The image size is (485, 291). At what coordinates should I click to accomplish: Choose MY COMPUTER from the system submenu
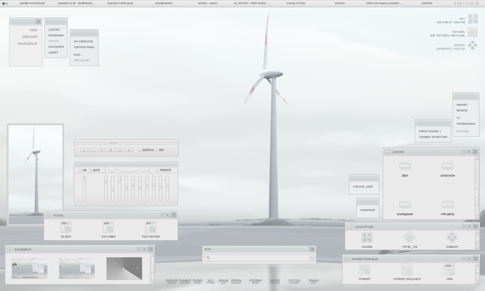(x=84, y=41)
